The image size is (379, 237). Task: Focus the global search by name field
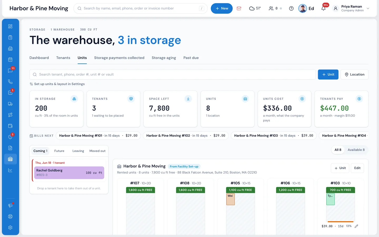click(141, 8)
